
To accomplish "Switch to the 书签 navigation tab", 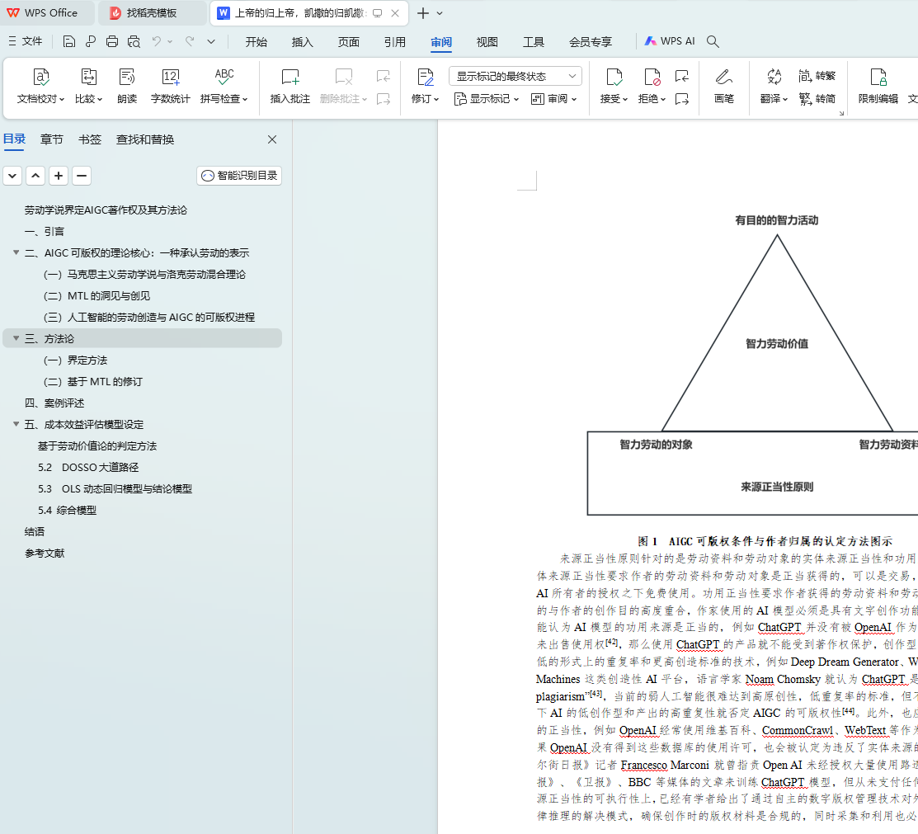I will click(x=90, y=139).
